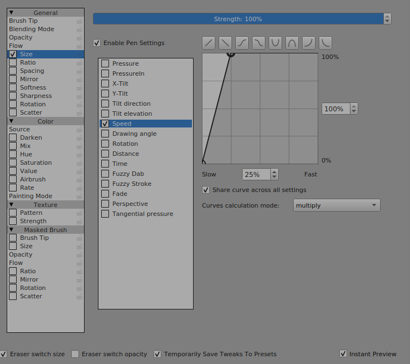Image resolution: width=410 pixels, height=364 pixels.
Task: Choose the reverse S-shaped curve preset
Action: [259, 43]
